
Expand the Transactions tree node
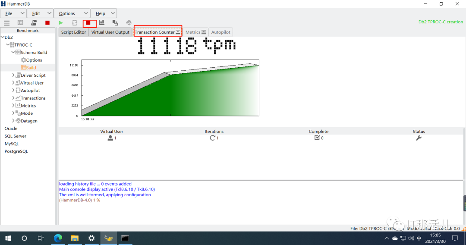click(x=13, y=98)
